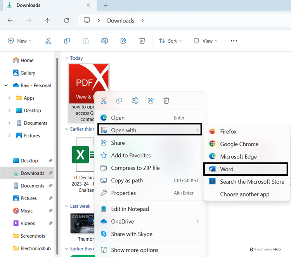Click the Delete trash icon in the main toolbar
This screenshot has width=291, height=257.
click(x=142, y=41)
